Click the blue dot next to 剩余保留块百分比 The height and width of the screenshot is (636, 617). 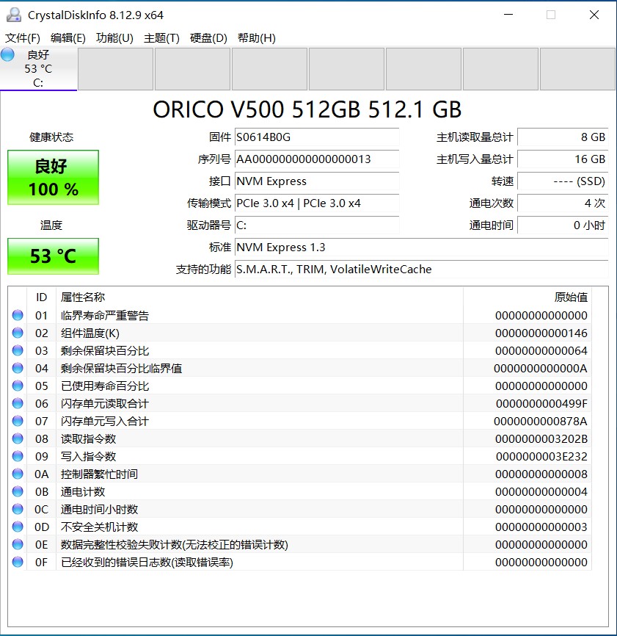pyautogui.click(x=18, y=351)
